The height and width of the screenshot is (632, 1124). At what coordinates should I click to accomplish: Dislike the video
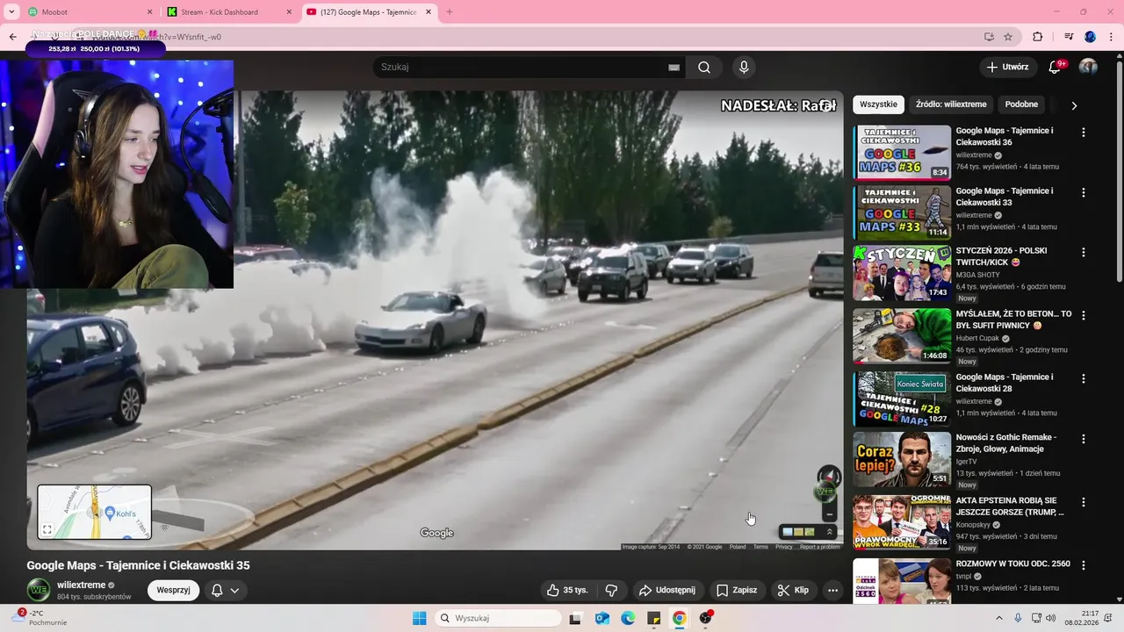click(x=611, y=590)
